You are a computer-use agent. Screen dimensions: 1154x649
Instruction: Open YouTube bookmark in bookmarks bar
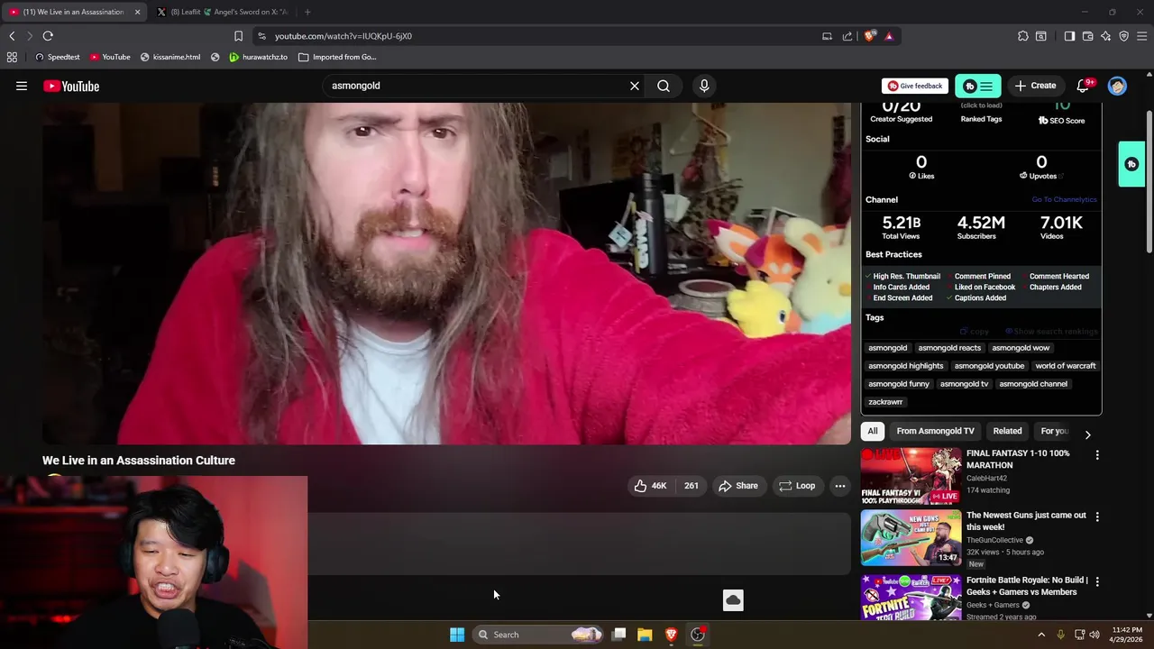coord(110,57)
